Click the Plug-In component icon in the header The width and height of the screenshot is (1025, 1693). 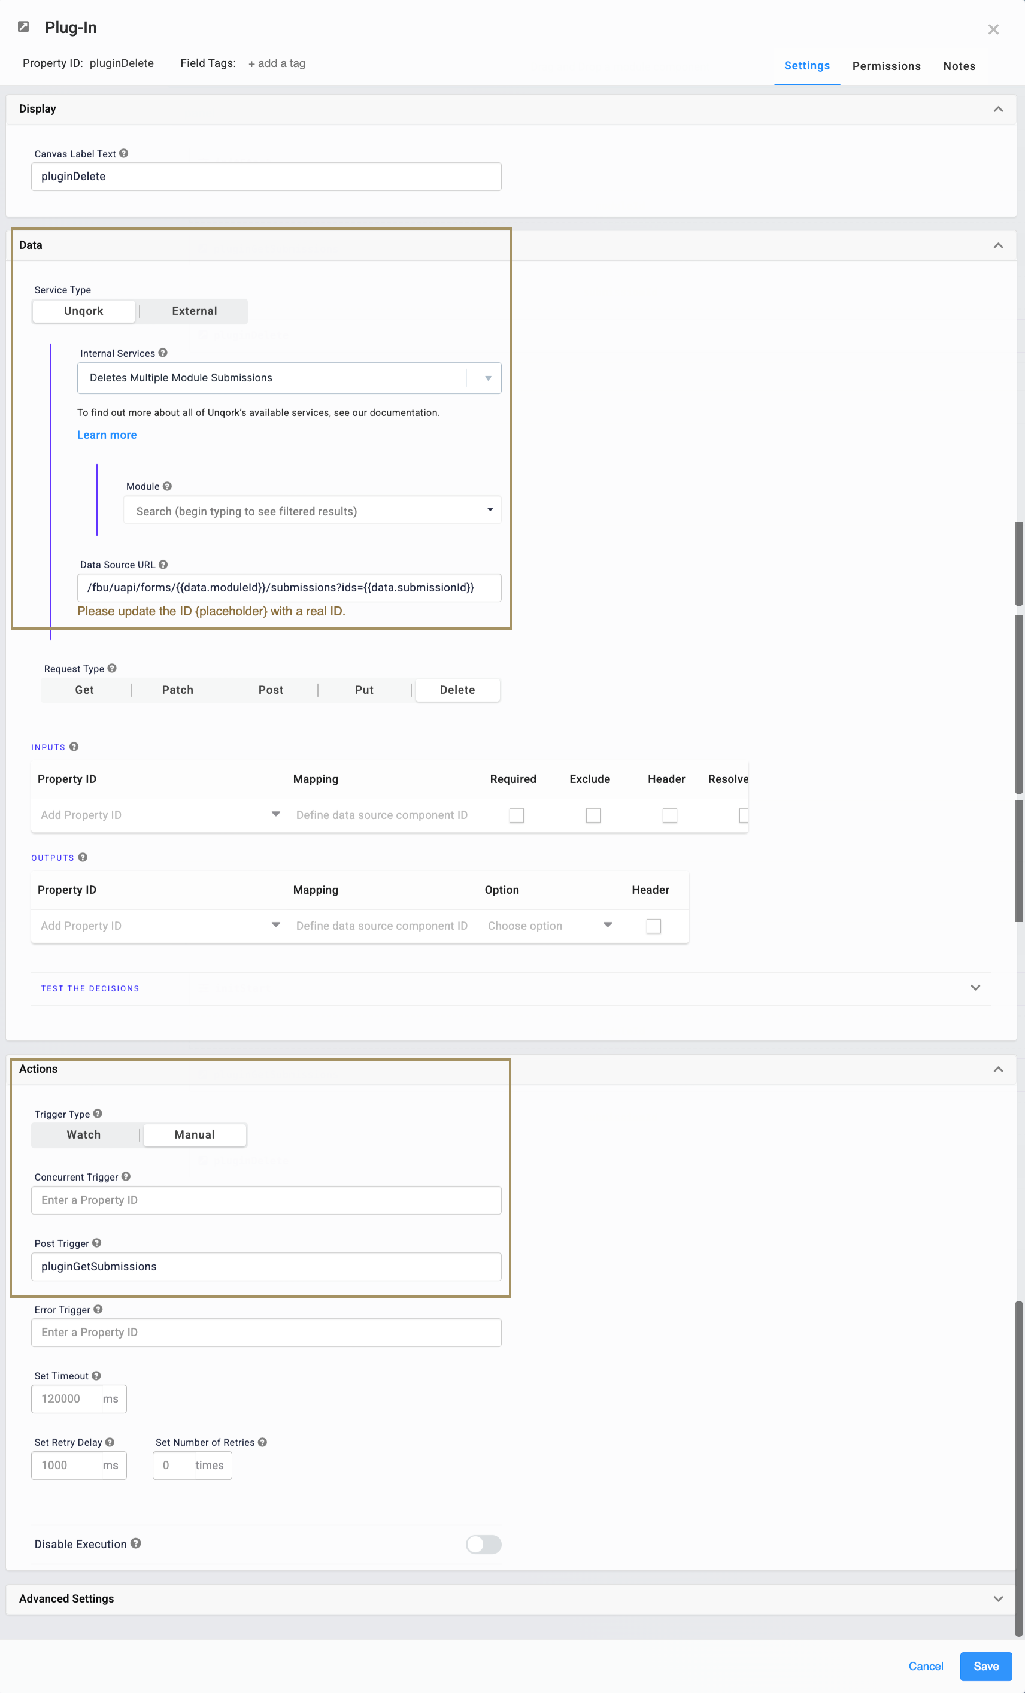[23, 26]
